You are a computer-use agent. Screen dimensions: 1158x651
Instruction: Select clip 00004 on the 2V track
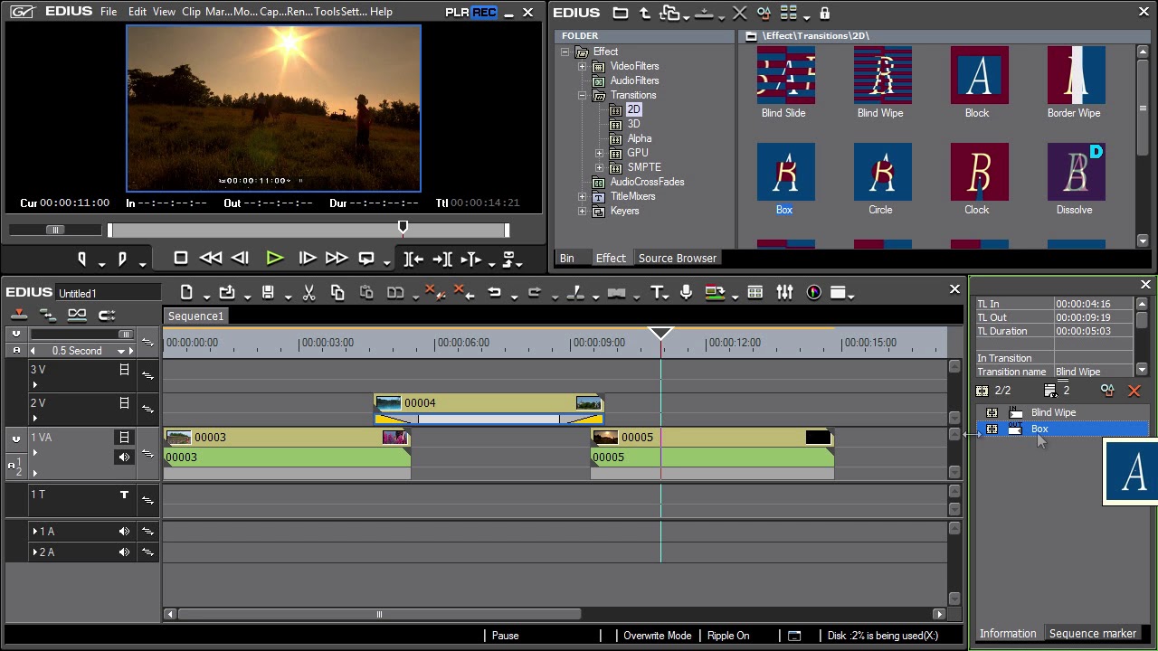tap(489, 403)
